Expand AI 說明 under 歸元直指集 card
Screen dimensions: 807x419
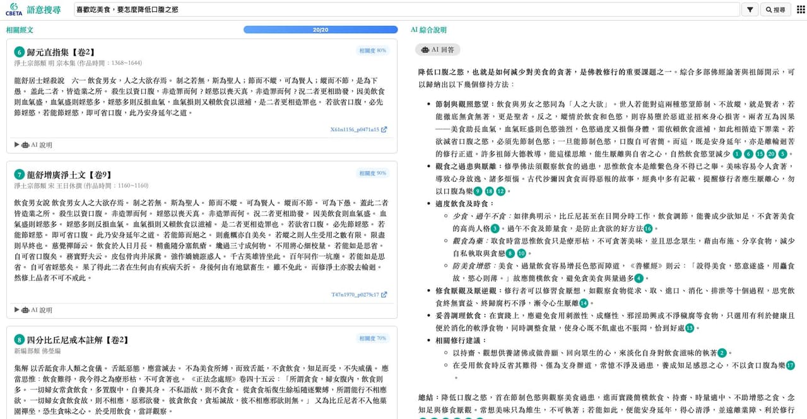click(33, 145)
